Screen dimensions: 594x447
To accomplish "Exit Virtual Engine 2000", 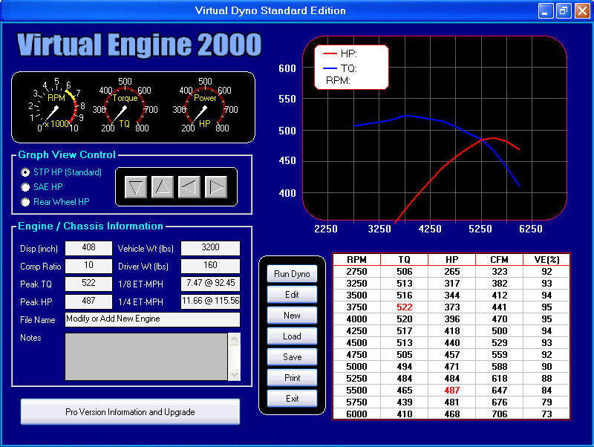I will tap(292, 399).
